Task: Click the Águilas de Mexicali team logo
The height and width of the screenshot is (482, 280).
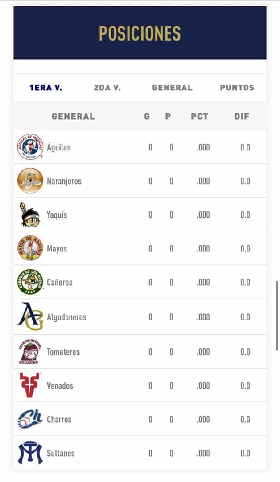Action: pyautogui.click(x=30, y=147)
